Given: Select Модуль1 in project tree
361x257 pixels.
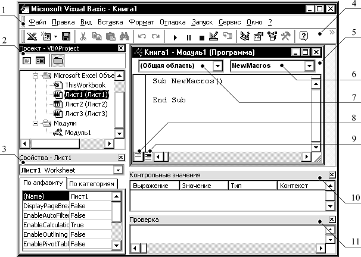Looking at the screenshot, I should (x=78, y=133).
